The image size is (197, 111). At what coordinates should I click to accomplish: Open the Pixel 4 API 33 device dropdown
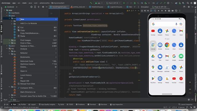[x=114, y=3]
